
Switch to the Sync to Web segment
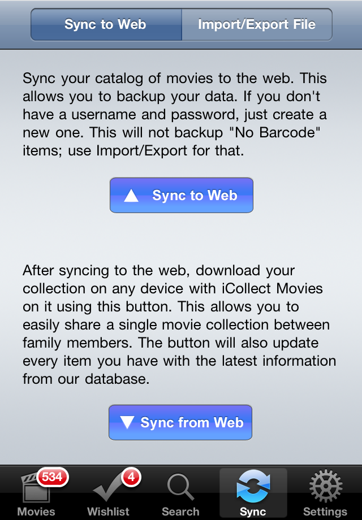point(106,25)
